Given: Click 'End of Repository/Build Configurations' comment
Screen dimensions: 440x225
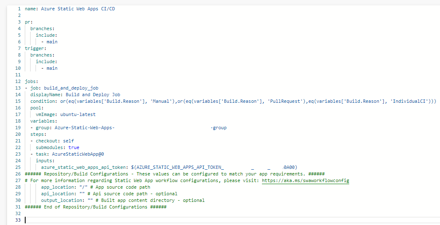Looking at the screenshot, I should coord(96,207).
